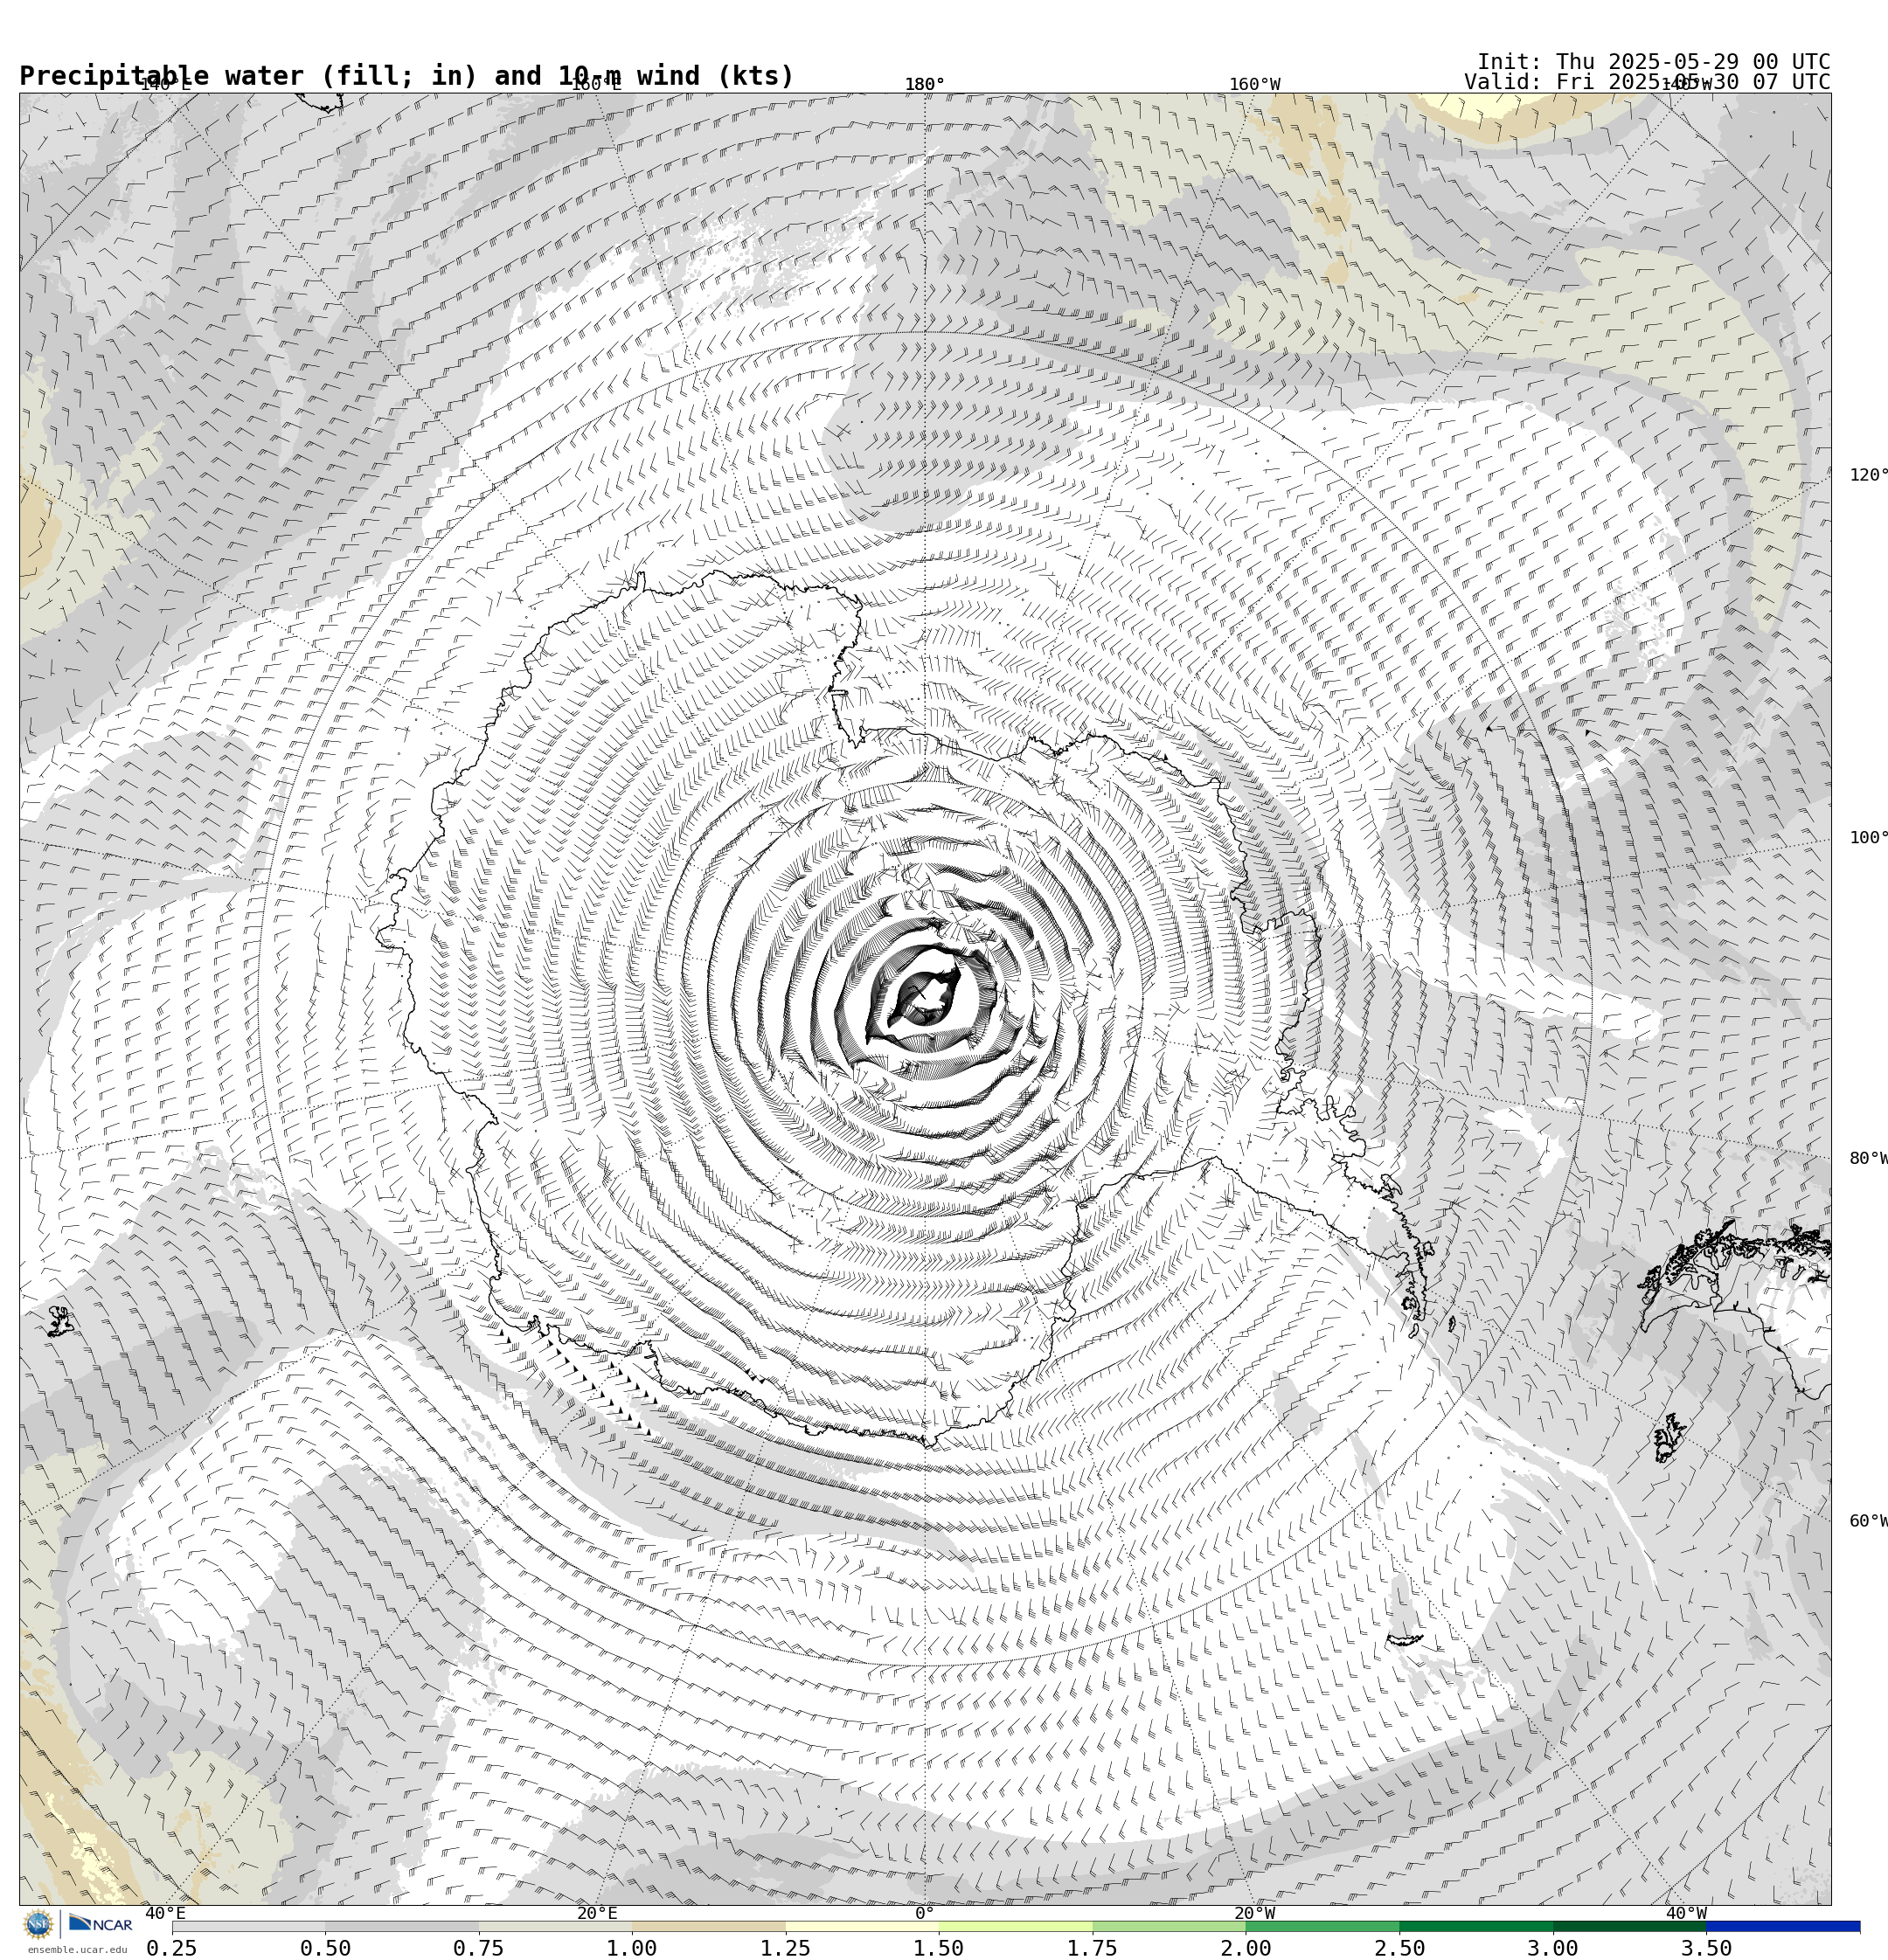
Task: Click the 3.00 colorbar tick label
Action: click(x=1553, y=1948)
